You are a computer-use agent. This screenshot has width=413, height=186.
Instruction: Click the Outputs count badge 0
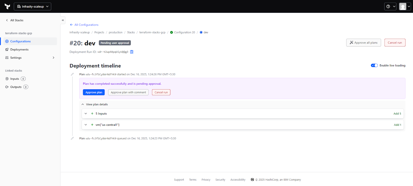pyautogui.click(x=26, y=87)
